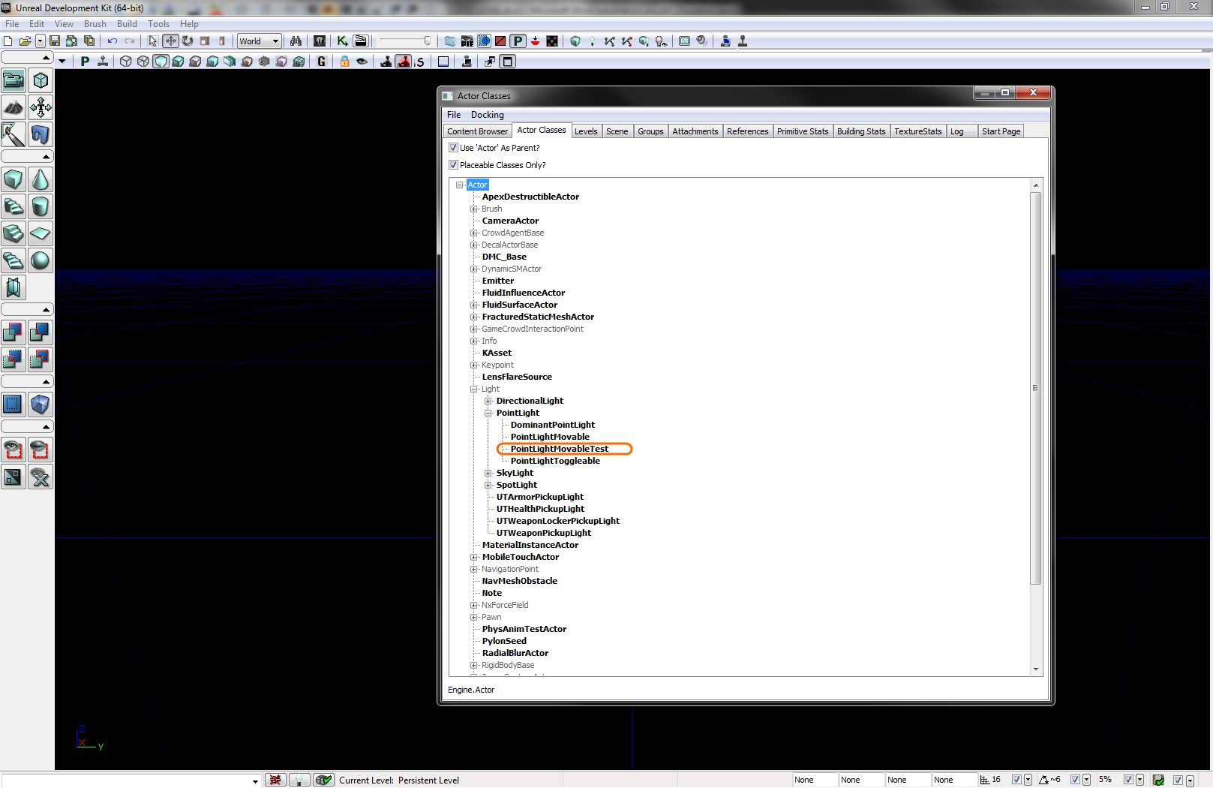Click the CSG Add button
1213x788 pixels.
pyautogui.click(x=14, y=332)
